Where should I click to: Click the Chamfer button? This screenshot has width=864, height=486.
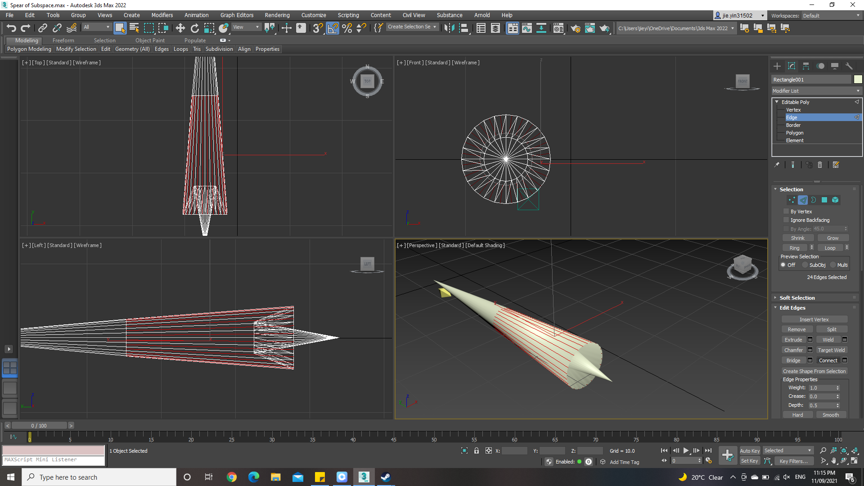point(793,350)
